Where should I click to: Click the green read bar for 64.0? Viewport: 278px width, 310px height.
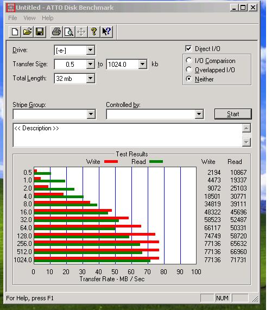[x=75, y=229]
